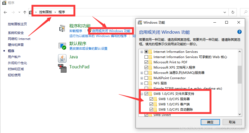Click 卸载程序 link

(x=76, y=31)
